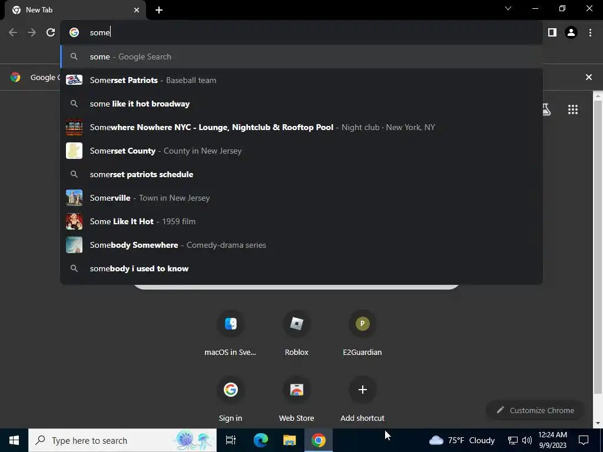Open macOS in Sve... shortcut
The height and width of the screenshot is (452, 603).
coord(230,333)
